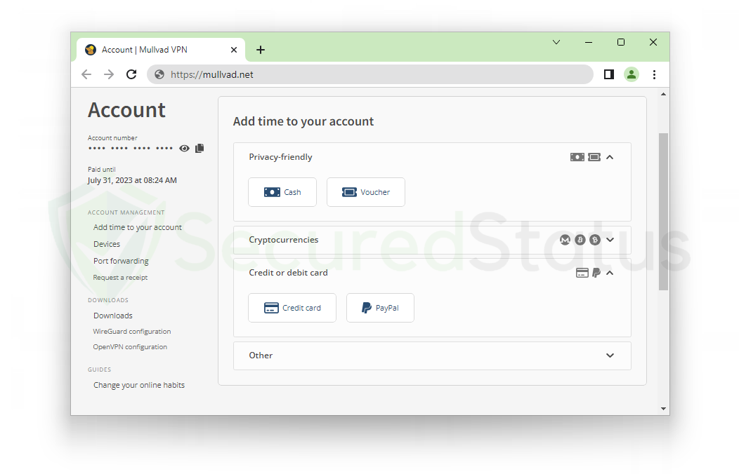Screen dimensions: 739x474
Task: Expand the Cryptocurrencies section chevron
Action: pyautogui.click(x=610, y=240)
